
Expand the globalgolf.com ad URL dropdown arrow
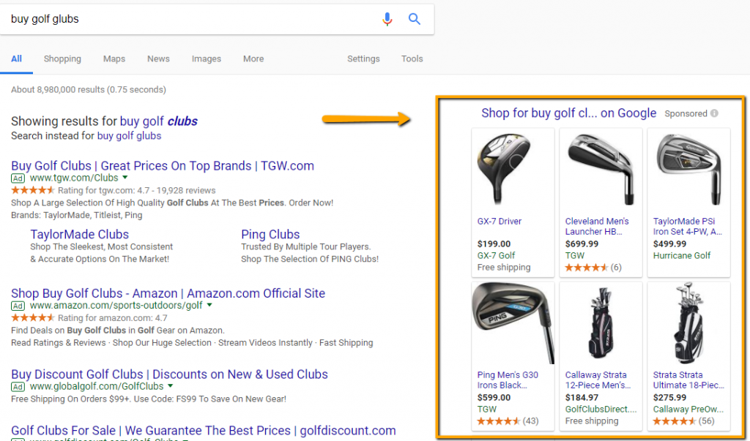170,386
